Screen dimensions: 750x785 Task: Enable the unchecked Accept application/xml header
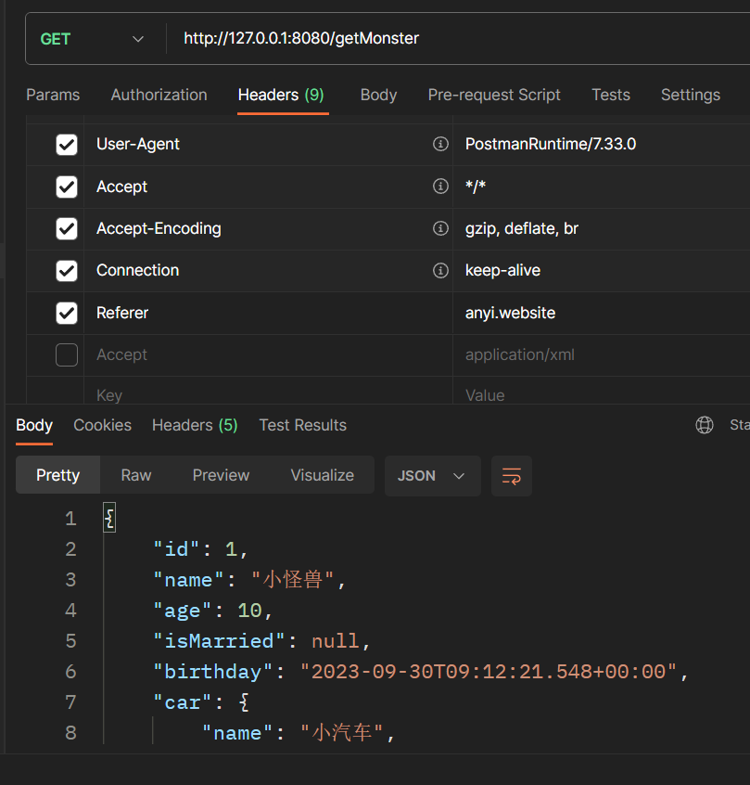point(67,355)
